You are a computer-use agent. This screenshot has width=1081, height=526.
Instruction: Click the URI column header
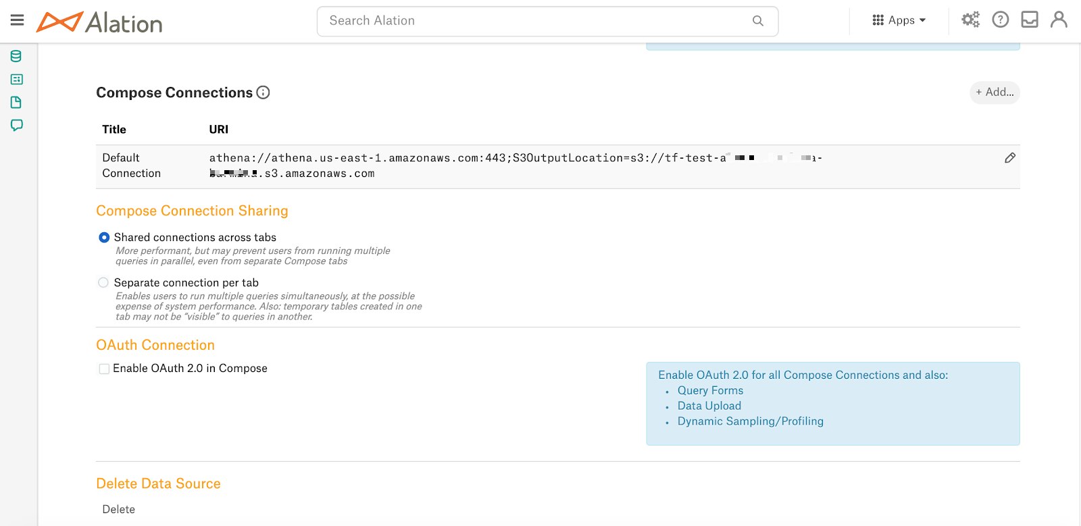click(219, 130)
